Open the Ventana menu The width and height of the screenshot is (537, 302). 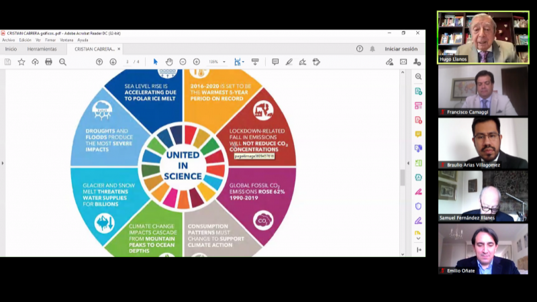(x=66, y=40)
